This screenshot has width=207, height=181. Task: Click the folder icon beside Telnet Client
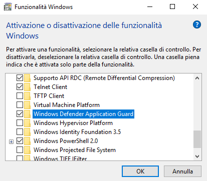27,87
